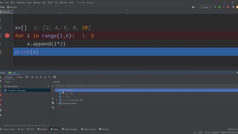Screen dimensions: 238x134
Task: Open the Problems tool window
Action: click(42, 129)
